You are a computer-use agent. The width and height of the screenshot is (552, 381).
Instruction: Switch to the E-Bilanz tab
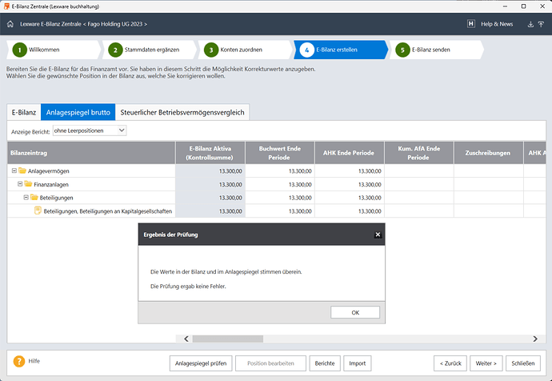pyautogui.click(x=24, y=112)
